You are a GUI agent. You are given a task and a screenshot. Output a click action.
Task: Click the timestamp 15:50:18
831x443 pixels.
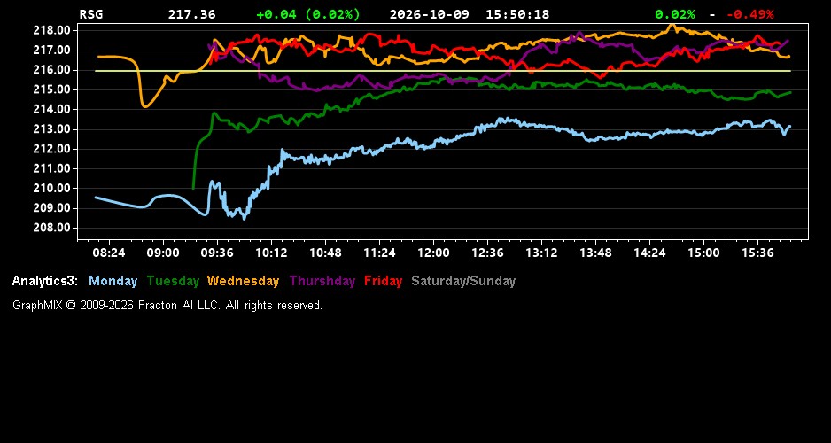[517, 14]
